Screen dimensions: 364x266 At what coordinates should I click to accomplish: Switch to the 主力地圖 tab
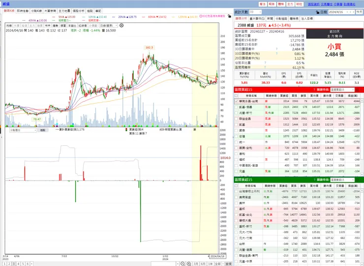(x=64, y=11)
